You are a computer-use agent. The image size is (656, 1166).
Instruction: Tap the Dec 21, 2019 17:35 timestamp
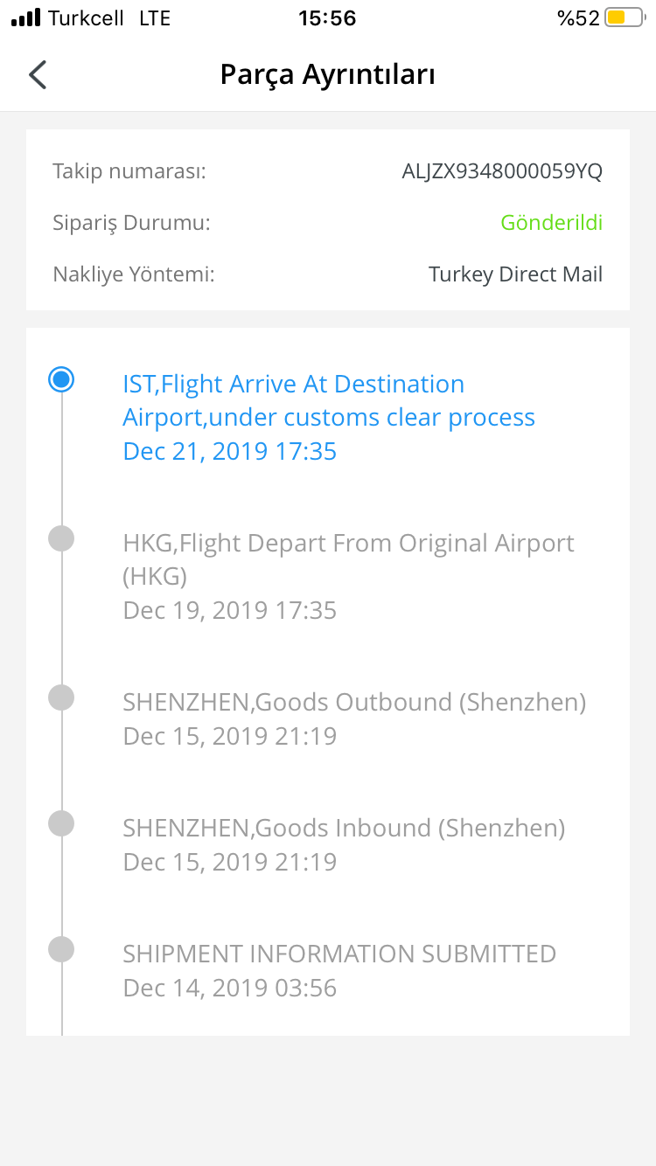pyautogui.click(x=230, y=451)
